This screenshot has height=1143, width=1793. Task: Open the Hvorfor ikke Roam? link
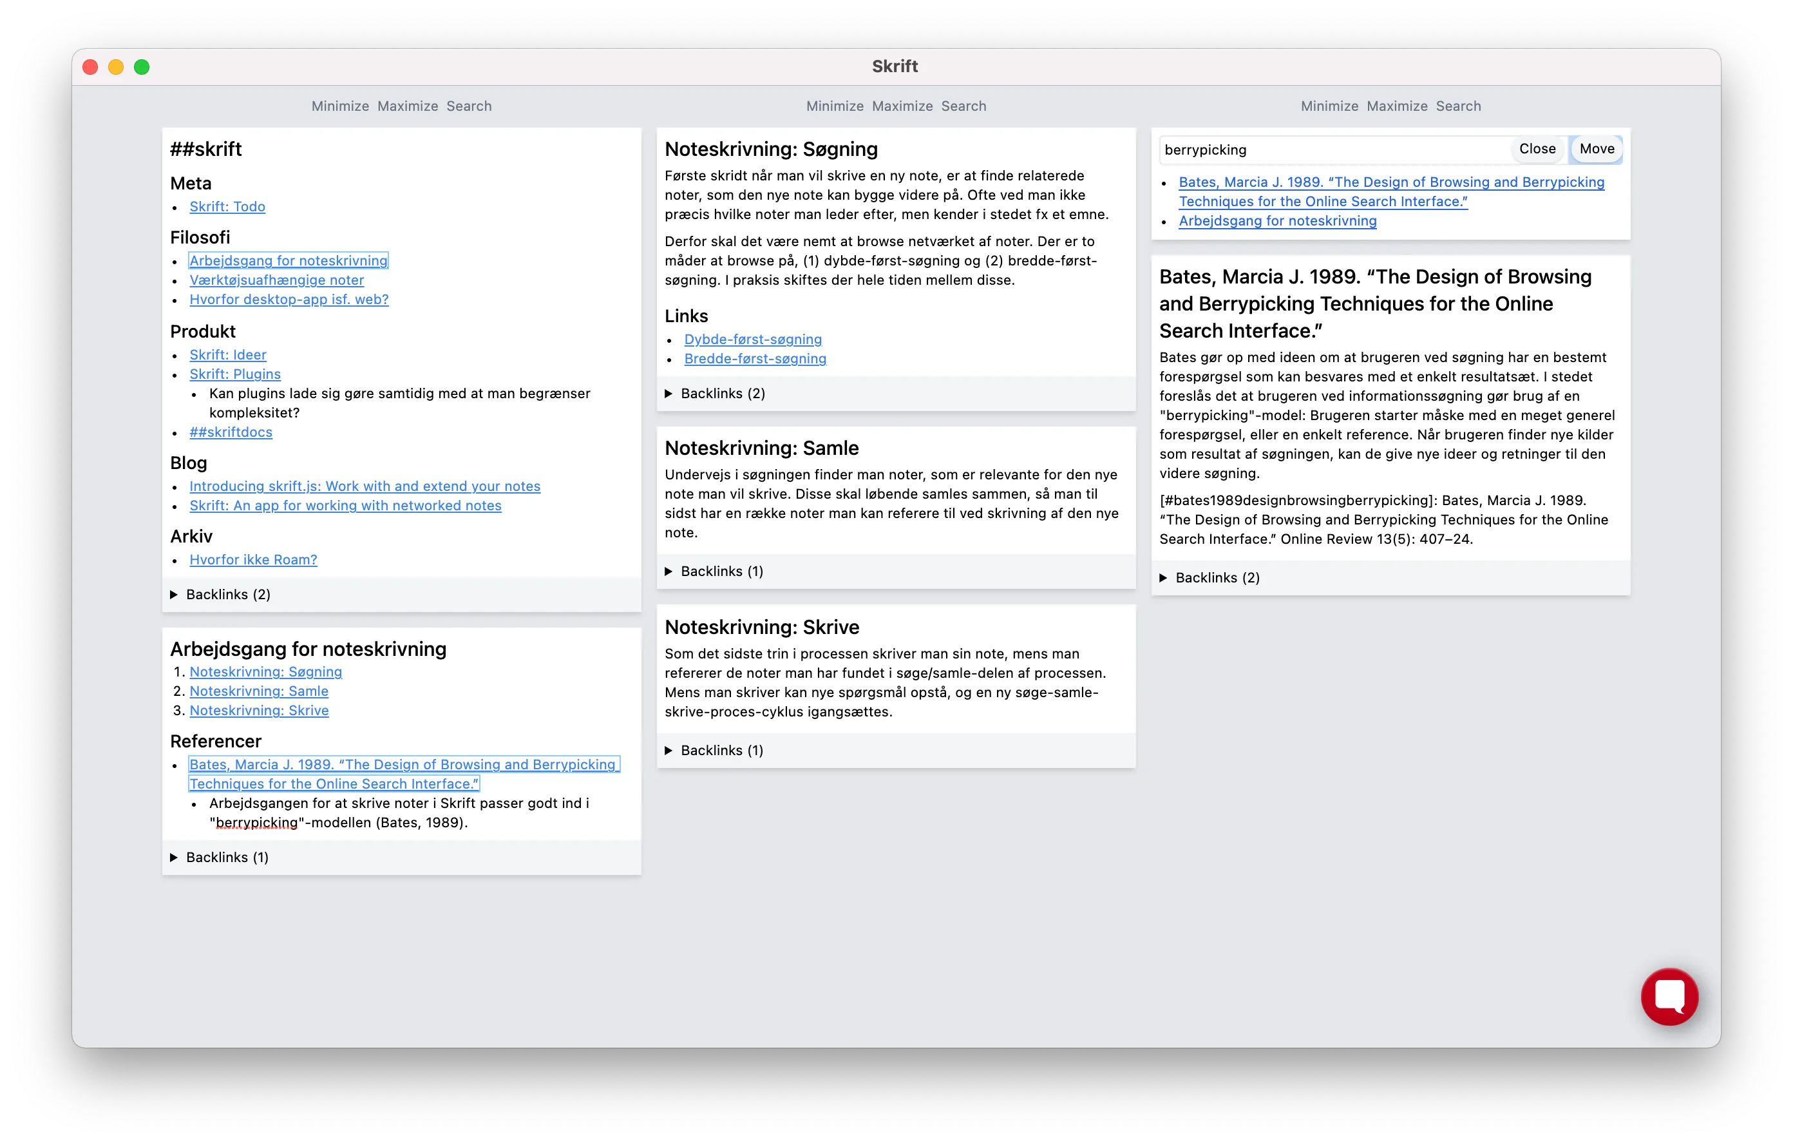pos(252,559)
